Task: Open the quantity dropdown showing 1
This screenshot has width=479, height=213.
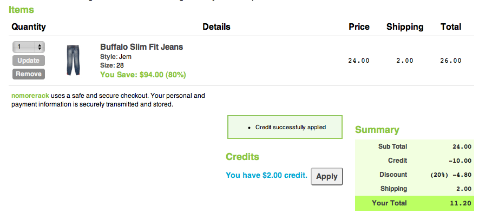Action: click(28, 47)
